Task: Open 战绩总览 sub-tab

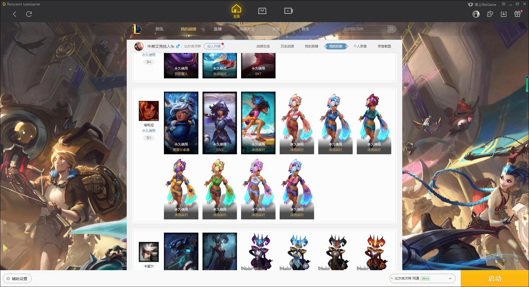Action: pyautogui.click(x=263, y=46)
